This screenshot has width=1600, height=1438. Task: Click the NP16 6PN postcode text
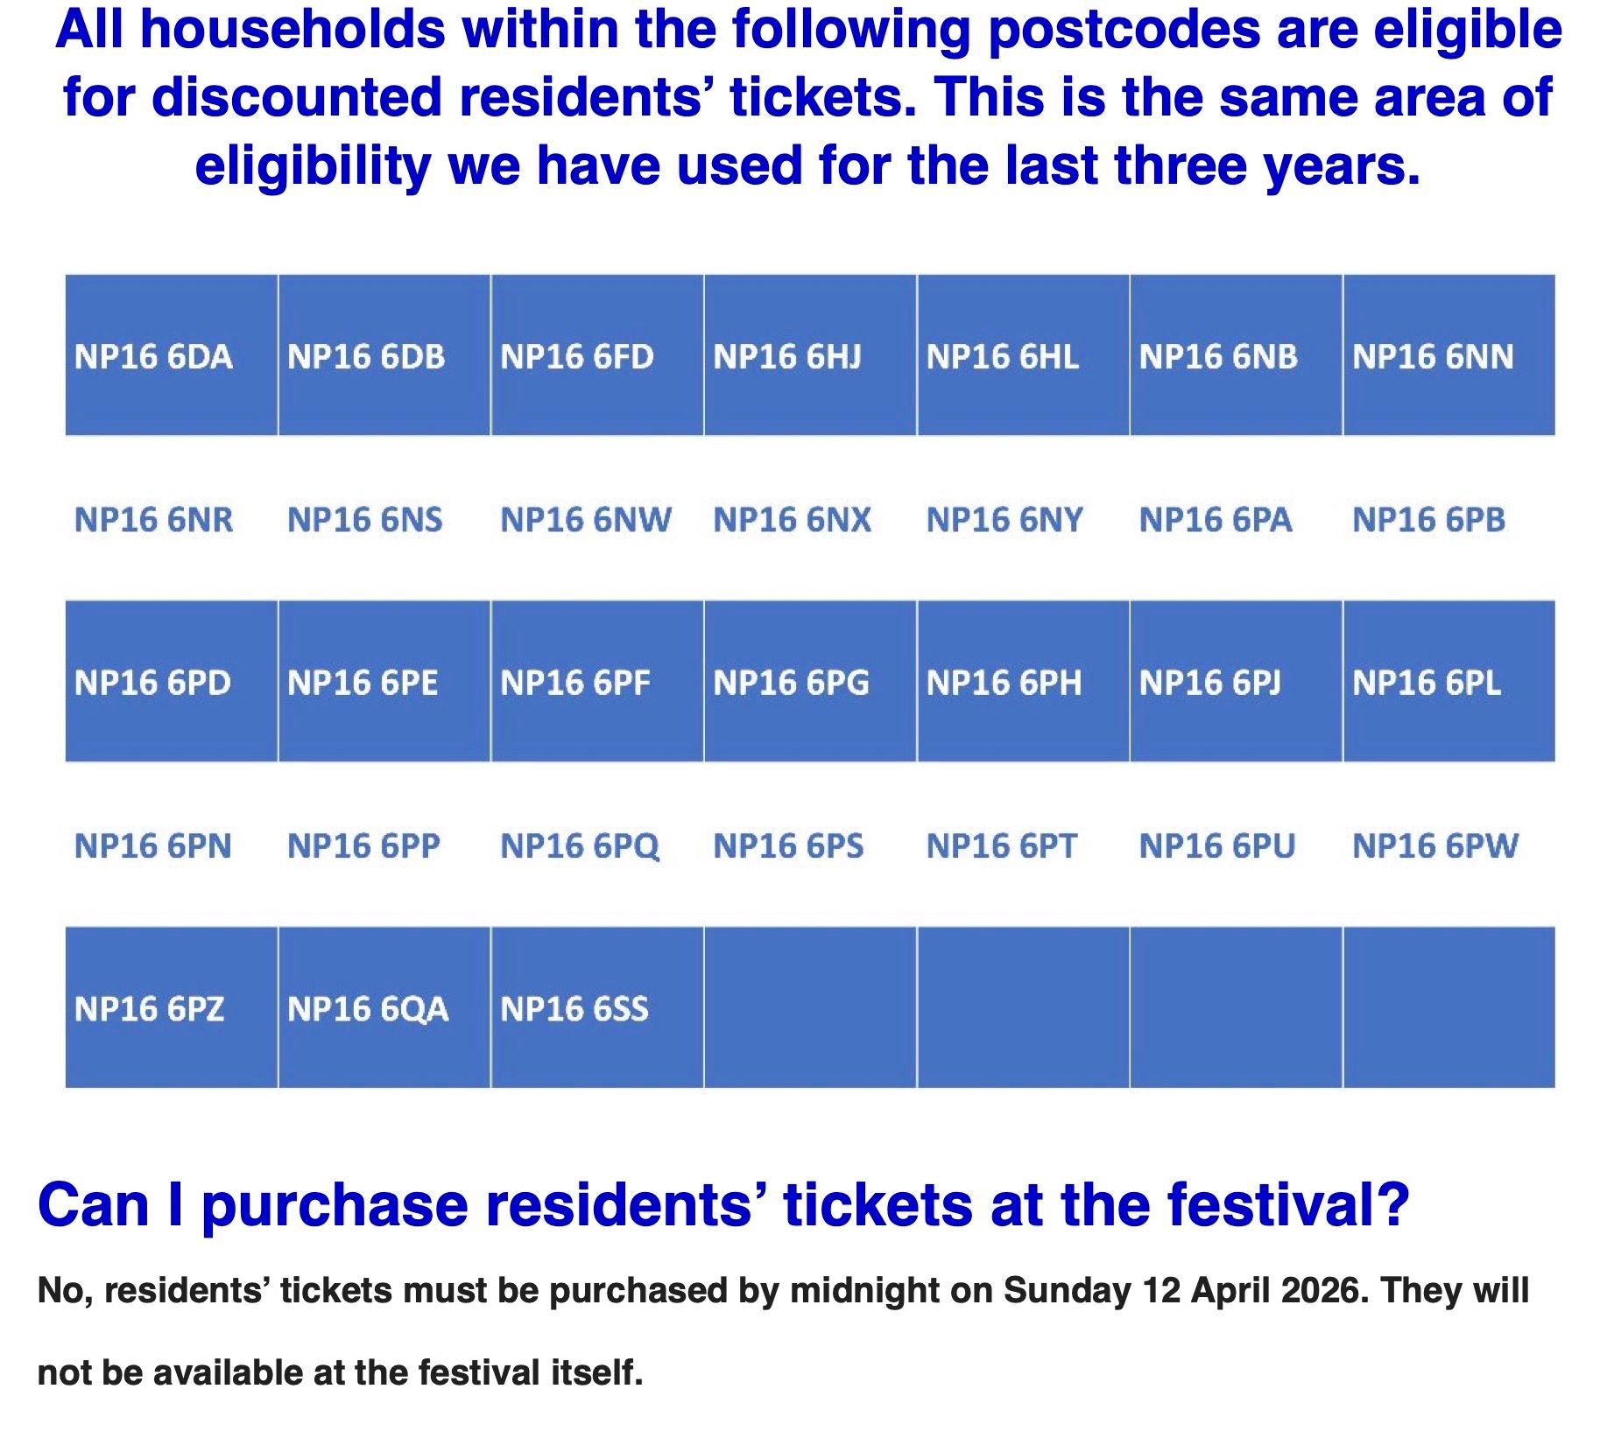(x=152, y=846)
